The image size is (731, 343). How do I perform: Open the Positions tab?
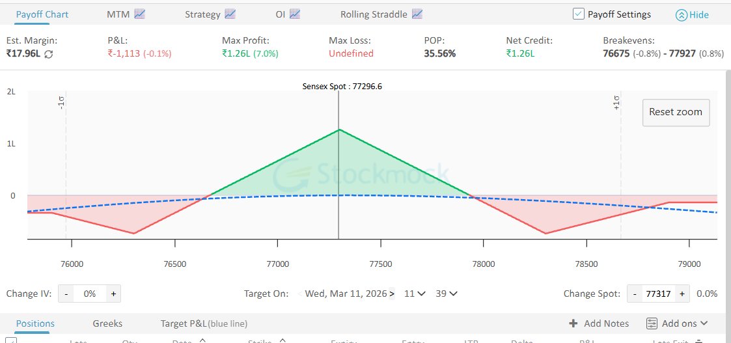pyautogui.click(x=35, y=323)
